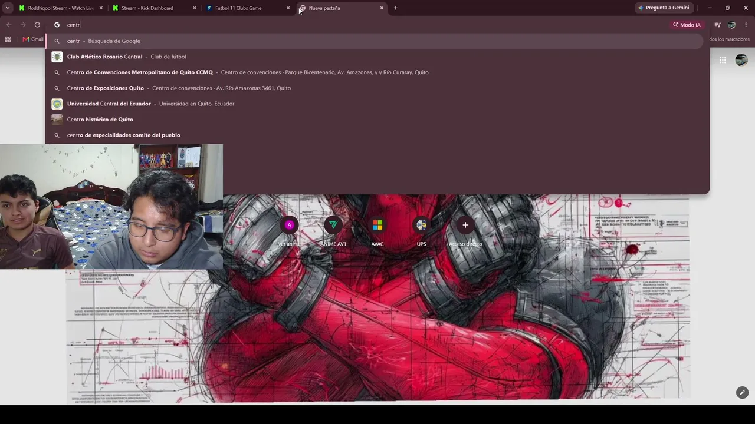This screenshot has height=424, width=755.
Task: Open the tab search chevron
Action: tap(8, 8)
